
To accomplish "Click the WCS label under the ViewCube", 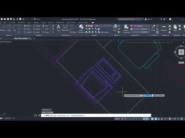I will tap(181, 62).
